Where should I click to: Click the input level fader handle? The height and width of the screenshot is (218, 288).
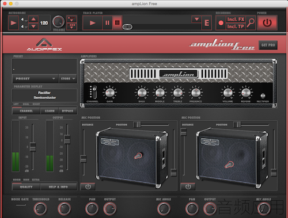(x=33, y=147)
